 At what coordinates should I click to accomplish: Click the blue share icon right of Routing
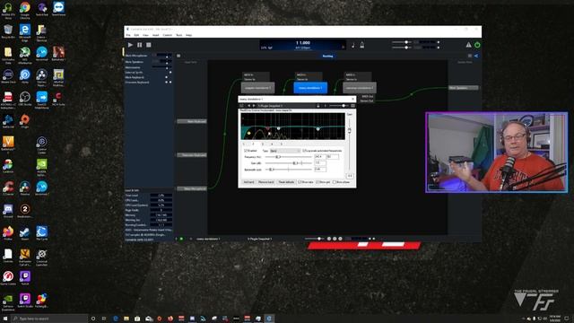[476, 56]
